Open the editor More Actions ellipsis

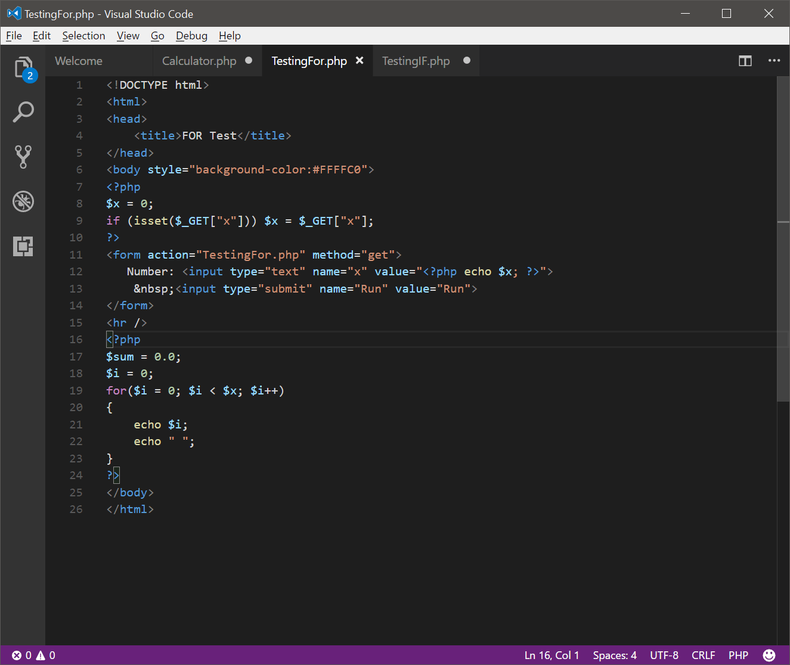coord(774,61)
